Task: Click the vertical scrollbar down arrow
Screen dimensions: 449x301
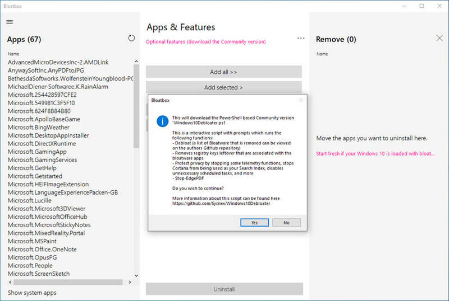Action: click(136, 275)
